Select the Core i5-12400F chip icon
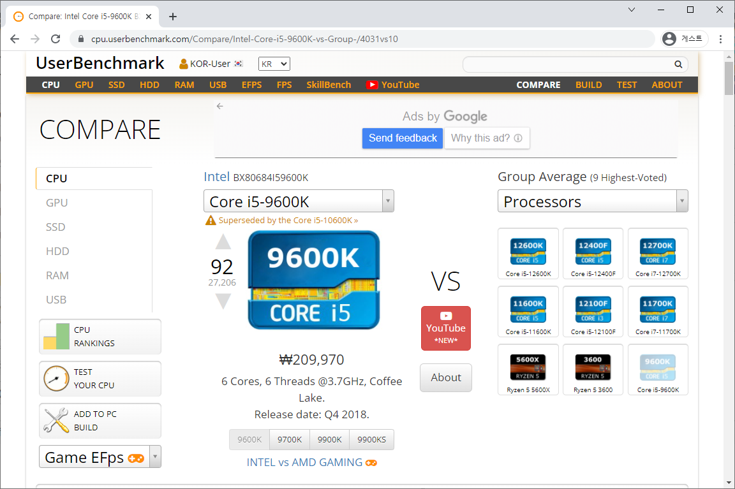Viewport: 735px width, 489px height. 593,252
